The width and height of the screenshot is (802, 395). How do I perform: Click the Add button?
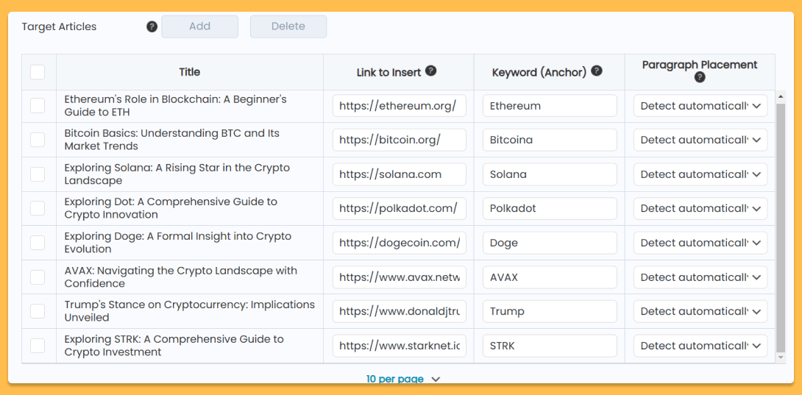[x=199, y=26]
